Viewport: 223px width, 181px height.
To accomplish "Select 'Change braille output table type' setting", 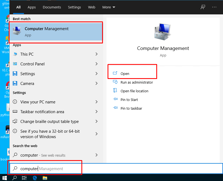I will tap(50, 122).
